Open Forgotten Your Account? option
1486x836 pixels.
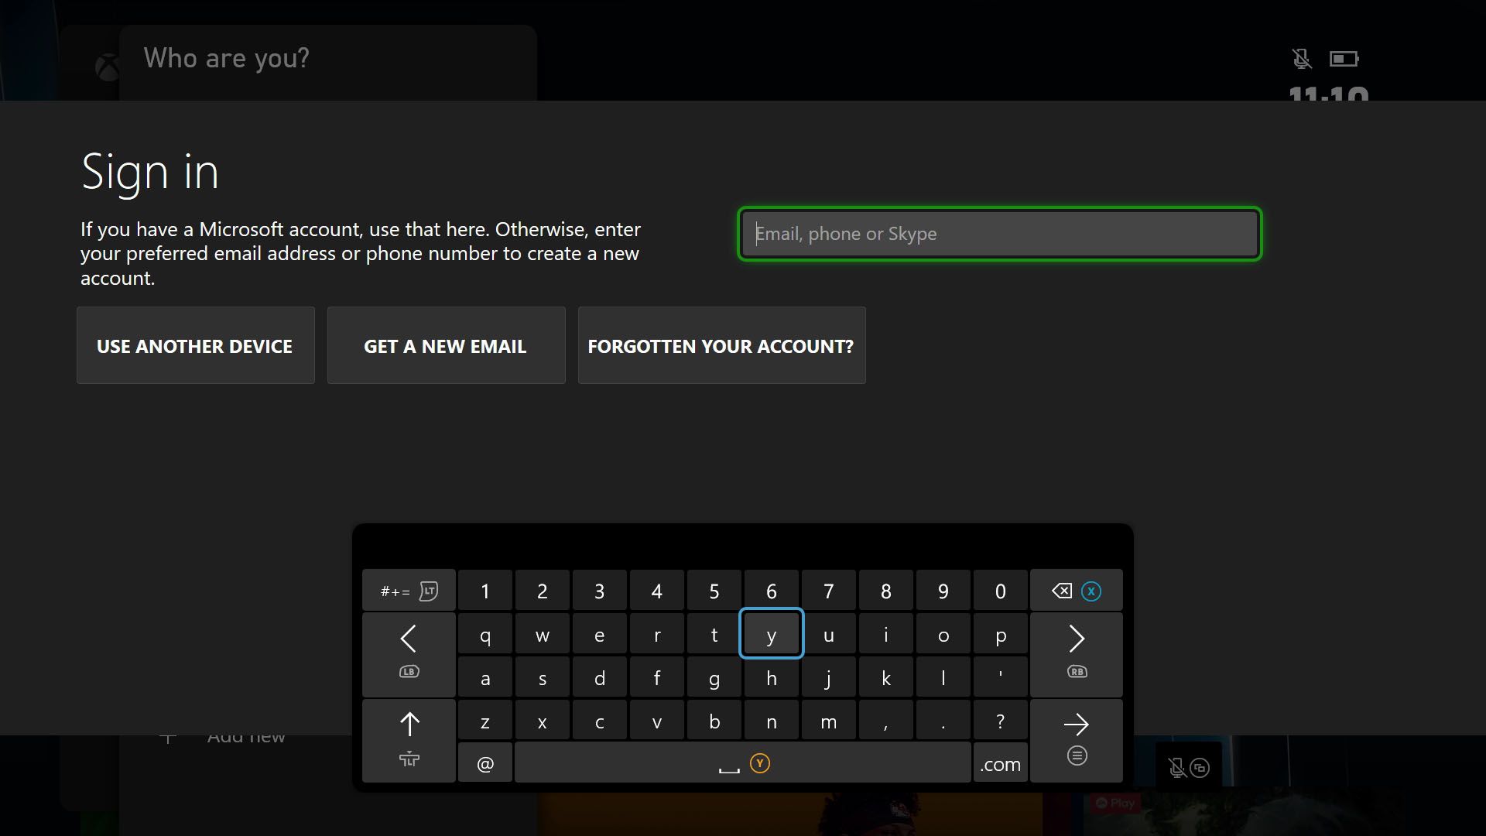coord(722,345)
